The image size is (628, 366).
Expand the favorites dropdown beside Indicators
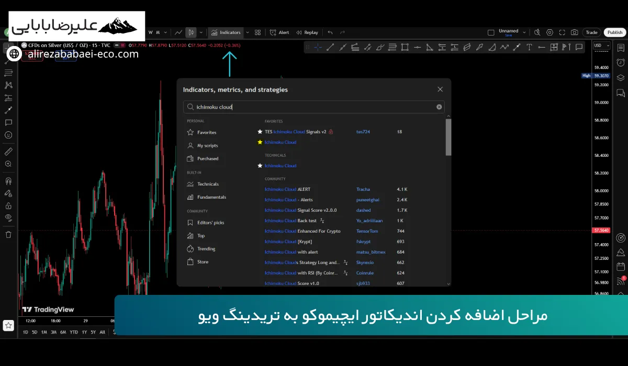click(248, 32)
